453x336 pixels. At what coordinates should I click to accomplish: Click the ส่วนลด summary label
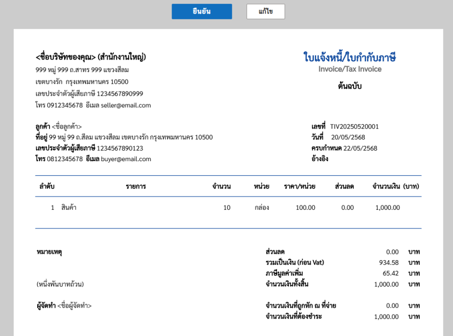click(275, 252)
